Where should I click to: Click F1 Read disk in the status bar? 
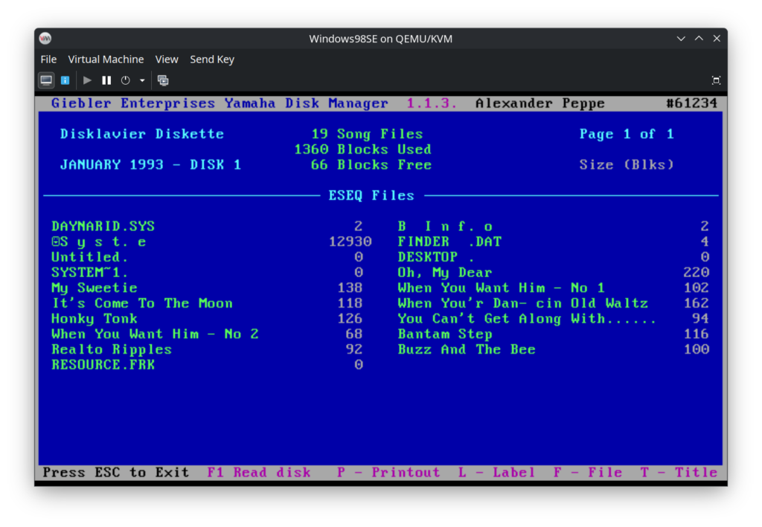click(259, 472)
